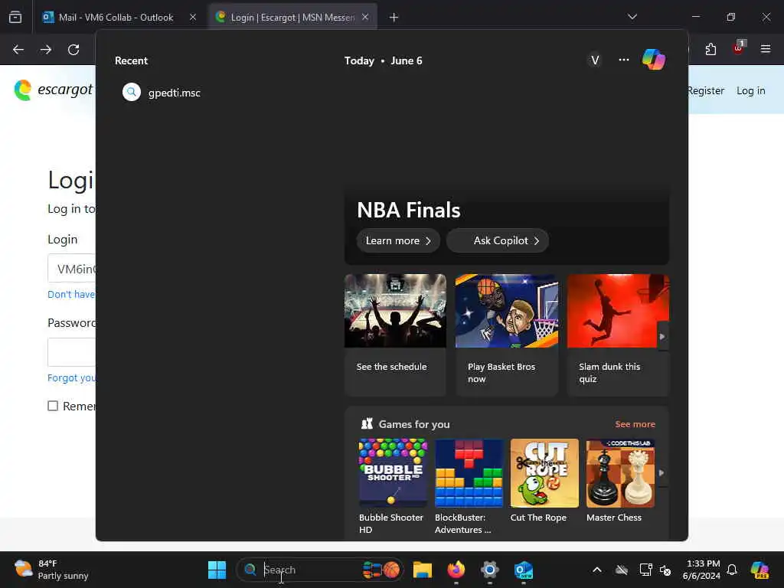Launch Master Chess game
Viewport: 784px width, 588px height.
click(x=620, y=480)
